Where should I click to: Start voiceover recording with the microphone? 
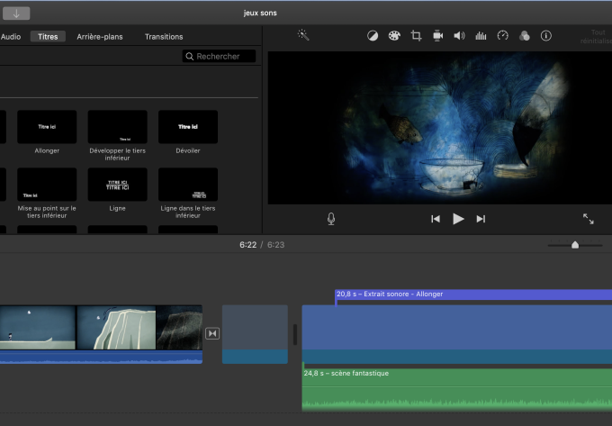[x=331, y=219]
